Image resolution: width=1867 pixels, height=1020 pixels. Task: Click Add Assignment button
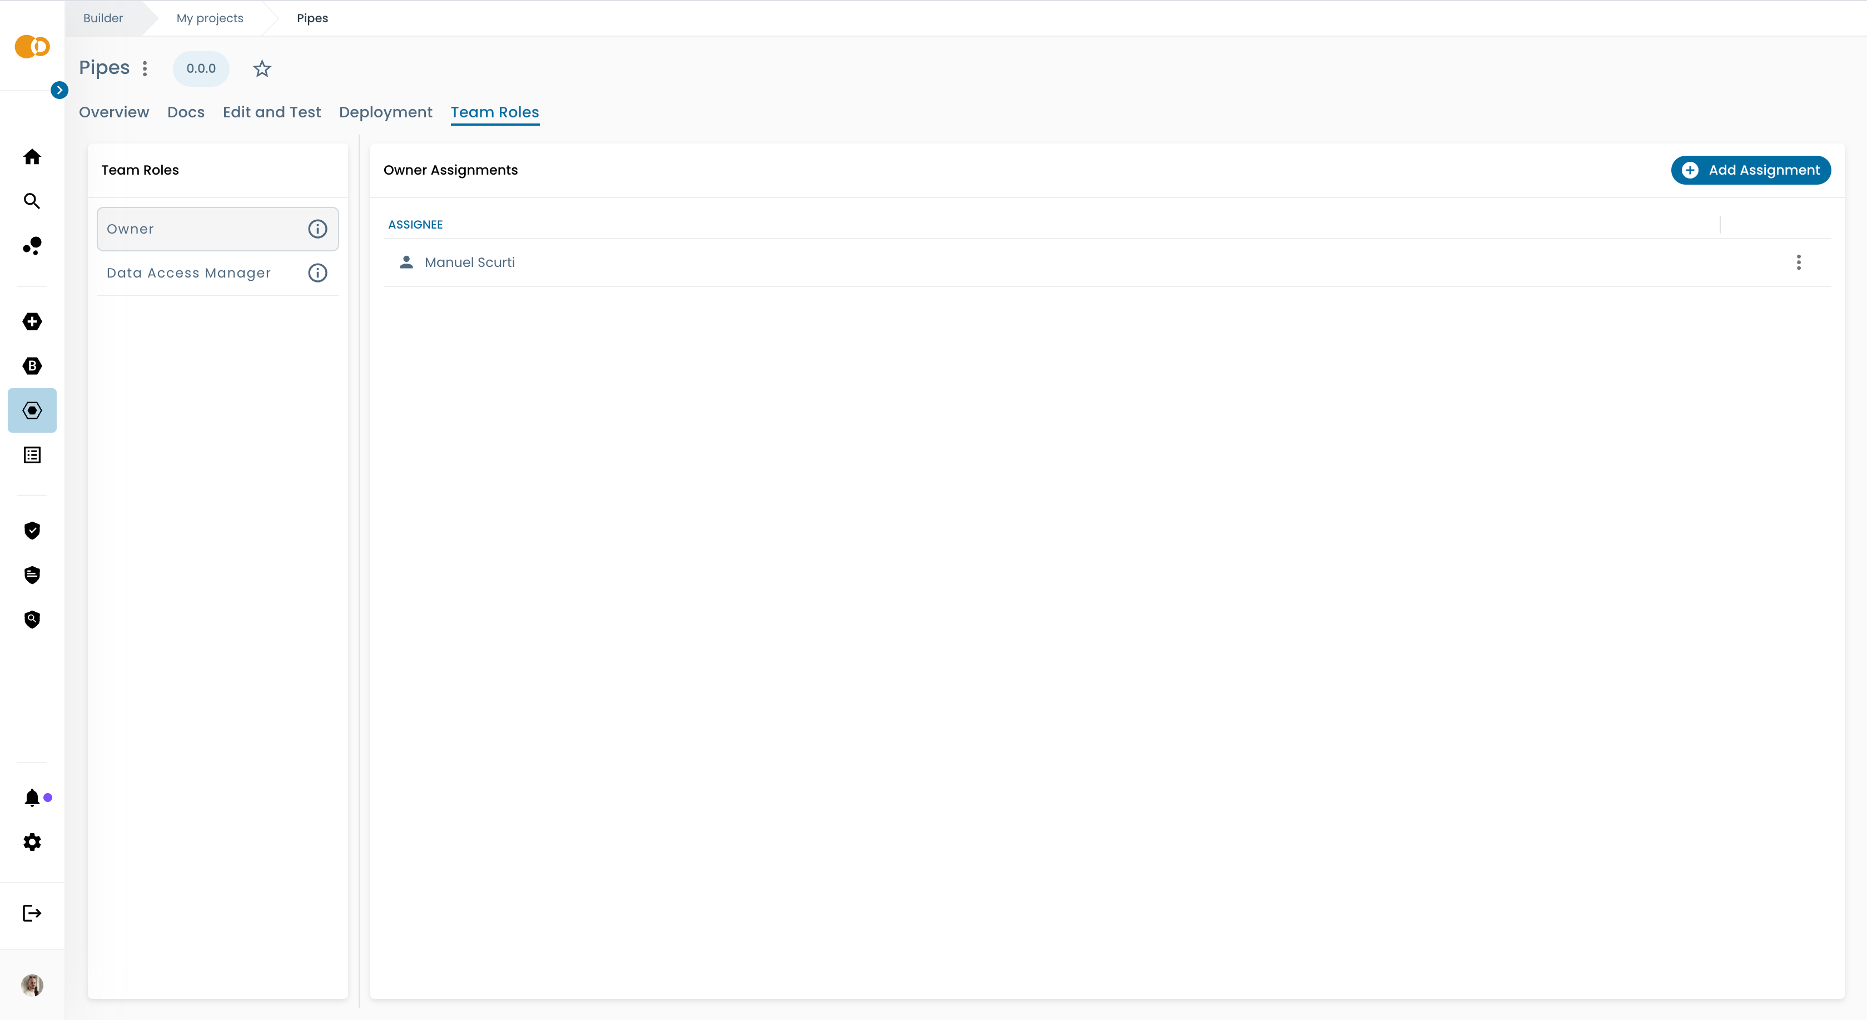1750,170
